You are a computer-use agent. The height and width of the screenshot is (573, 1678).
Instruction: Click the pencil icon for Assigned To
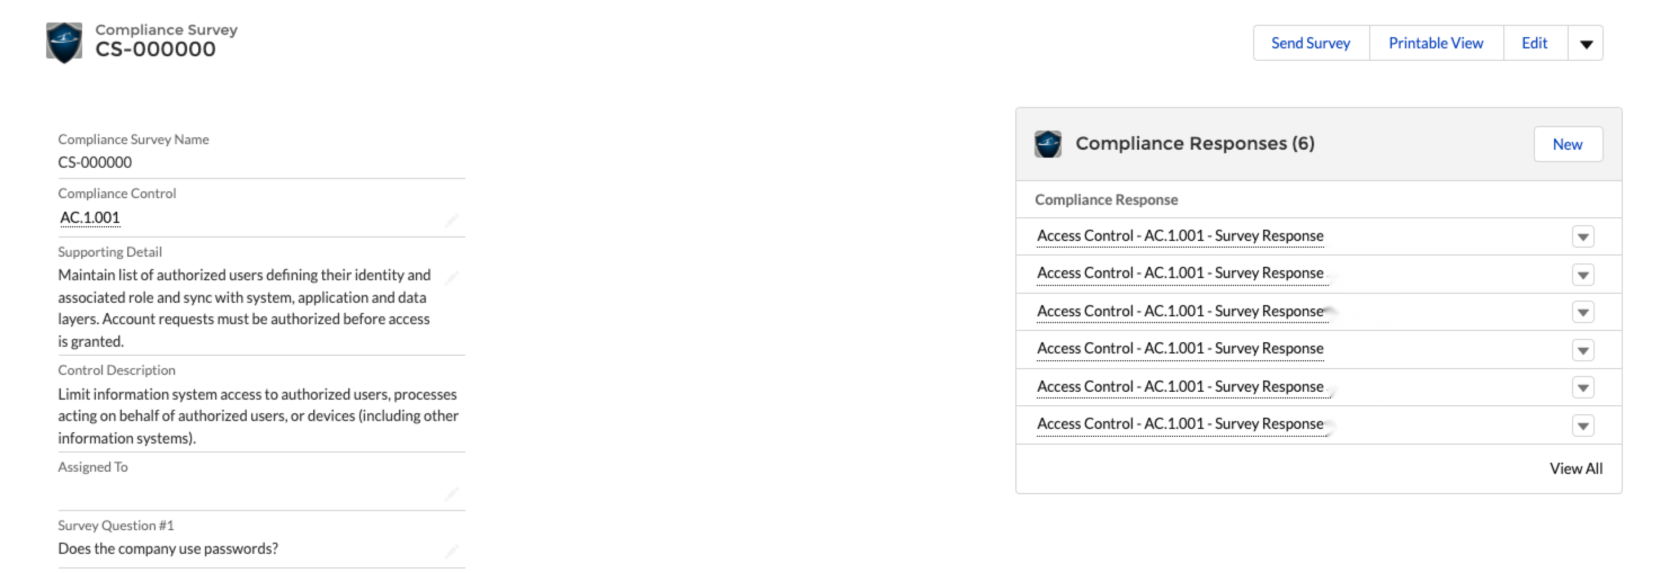[451, 494]
